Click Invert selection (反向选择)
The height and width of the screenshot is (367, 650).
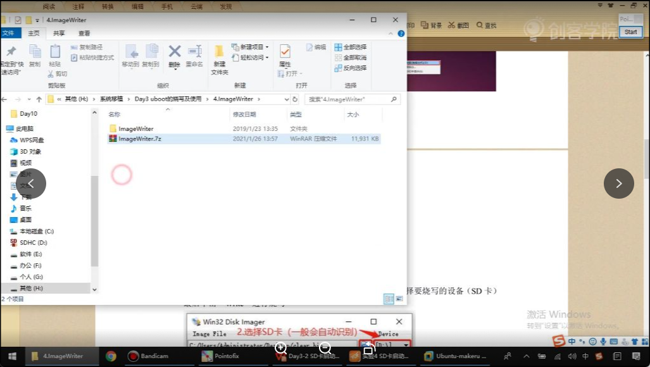[351, 68]
